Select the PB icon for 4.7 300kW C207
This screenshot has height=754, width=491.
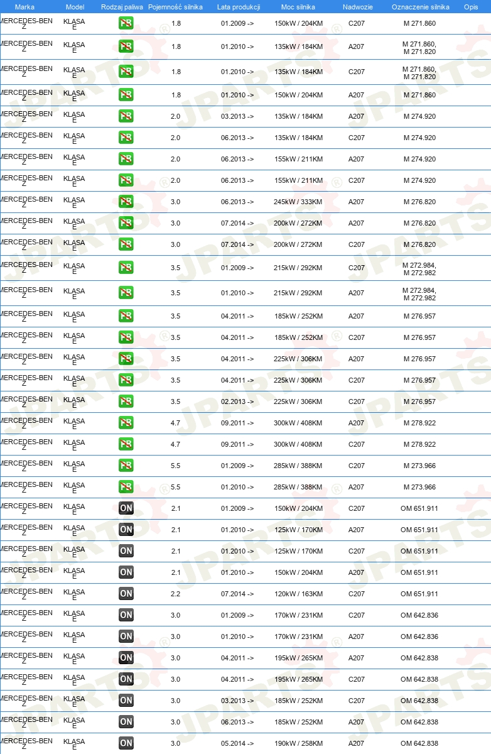pyautogui.click(x=126, y=444)
